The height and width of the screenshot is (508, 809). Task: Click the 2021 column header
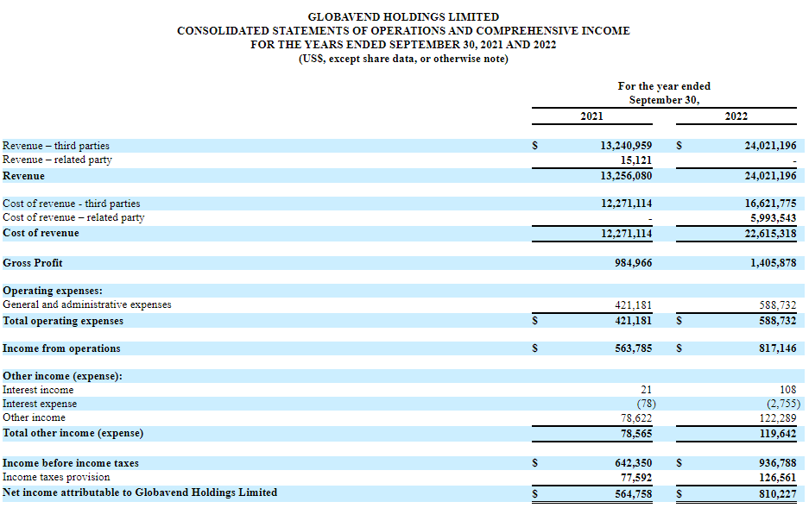[x=591, y=116]
